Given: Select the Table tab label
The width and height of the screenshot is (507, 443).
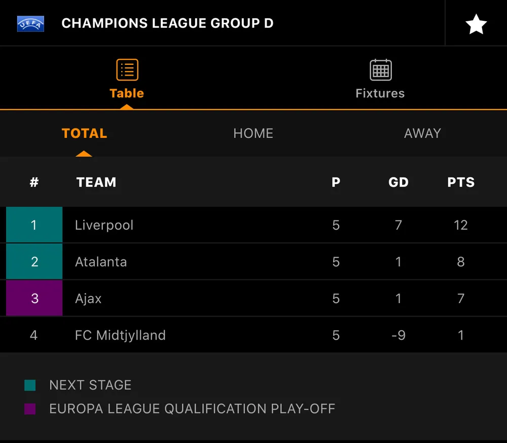Looking at the screenshot, I should click(x=127, y=93).
